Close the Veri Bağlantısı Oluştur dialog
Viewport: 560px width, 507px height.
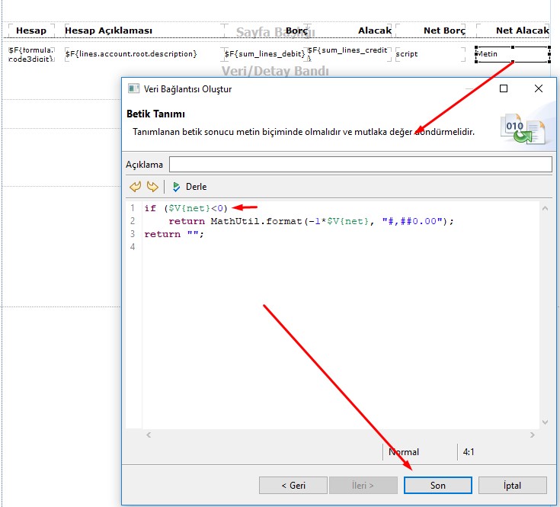pos(539,89)
